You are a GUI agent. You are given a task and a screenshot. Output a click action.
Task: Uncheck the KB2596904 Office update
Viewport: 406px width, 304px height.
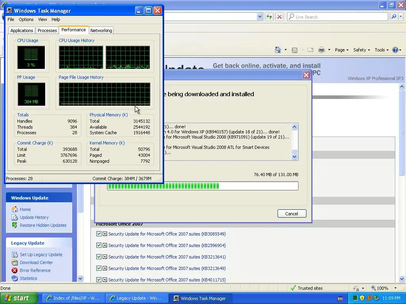coord(99,245)
